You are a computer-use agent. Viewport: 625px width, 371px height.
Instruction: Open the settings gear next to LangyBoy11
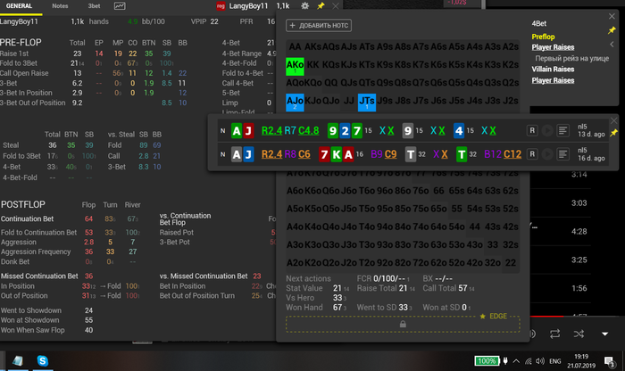(305, 6)
